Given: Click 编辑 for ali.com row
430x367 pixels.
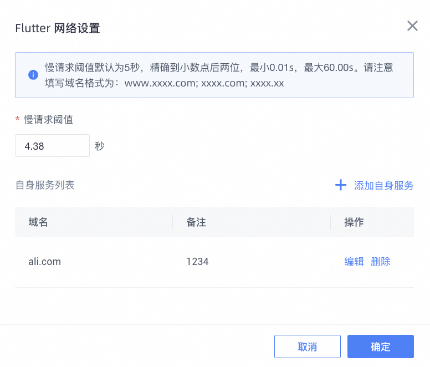Looking at the screenshot, I should click(354, 262).
